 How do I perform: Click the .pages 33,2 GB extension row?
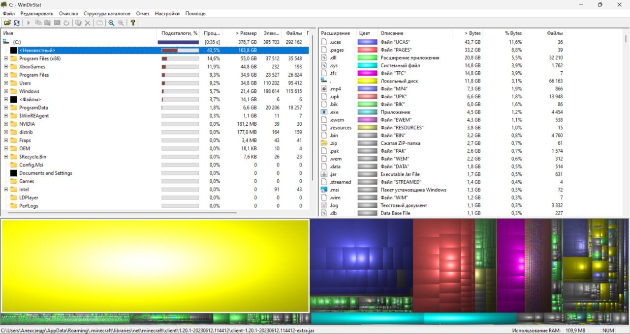click(442, 50)
